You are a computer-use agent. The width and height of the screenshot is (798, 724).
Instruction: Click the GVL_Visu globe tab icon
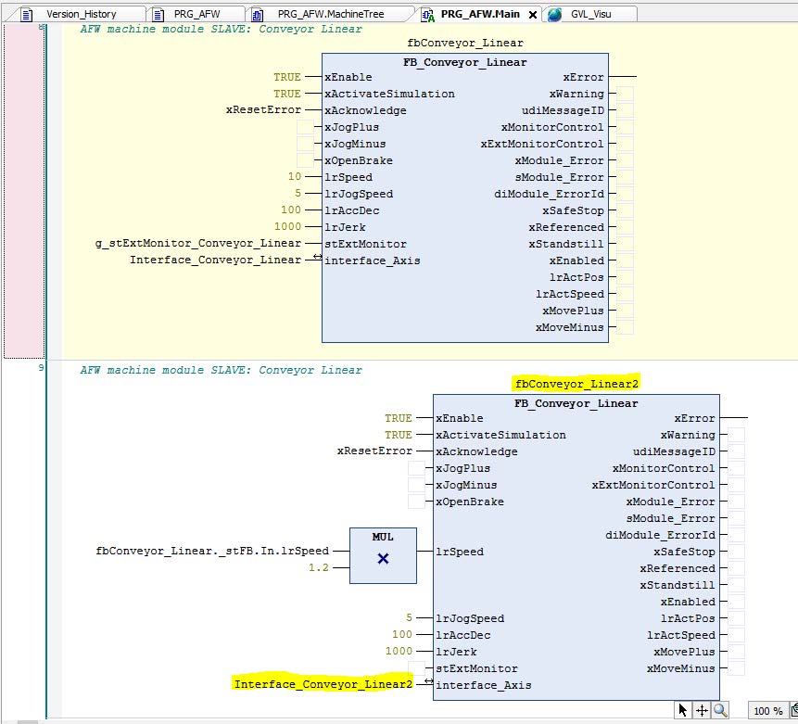click(555, 14)
